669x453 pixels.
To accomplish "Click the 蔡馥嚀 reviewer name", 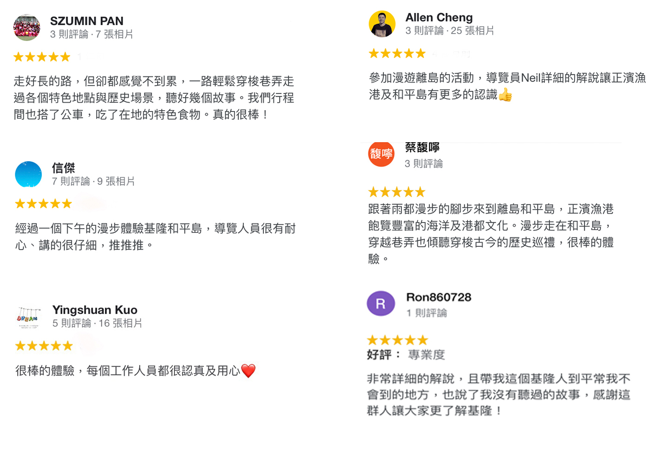I will point(422,148).
